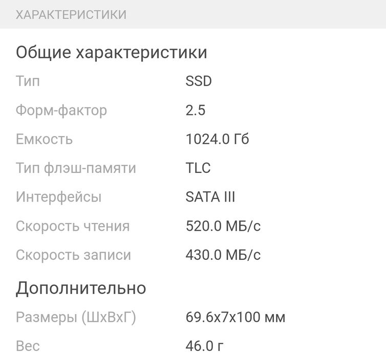Select the 520.0 МБ/с read speed
The height and width of the screenshot is (358, 386).
223,226
